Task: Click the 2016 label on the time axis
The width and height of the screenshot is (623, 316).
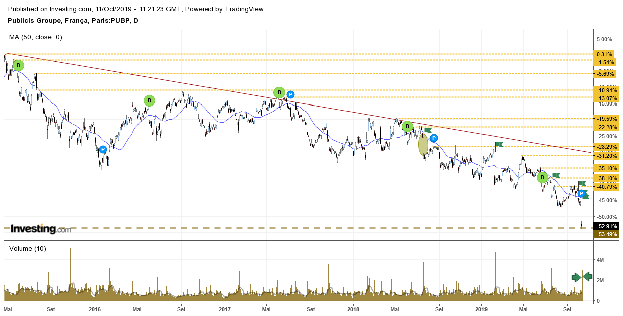Action: coord(95,310)
